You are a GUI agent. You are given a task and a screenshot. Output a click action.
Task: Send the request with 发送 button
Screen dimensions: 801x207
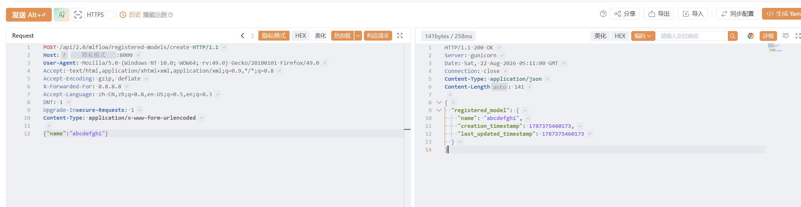pos(29,15)
